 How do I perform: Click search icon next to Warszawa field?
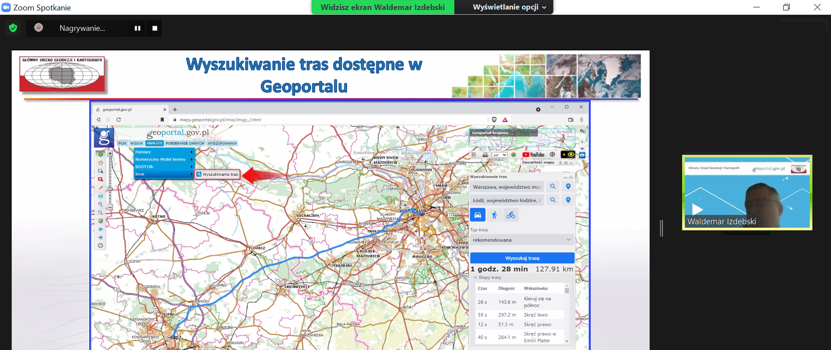coord(553,187)
